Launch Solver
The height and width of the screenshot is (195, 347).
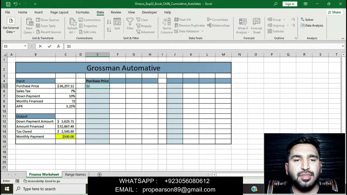(307, 19)
